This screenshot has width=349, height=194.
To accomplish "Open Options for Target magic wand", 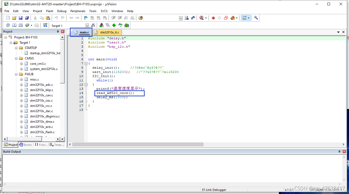I will coord(93,25).
